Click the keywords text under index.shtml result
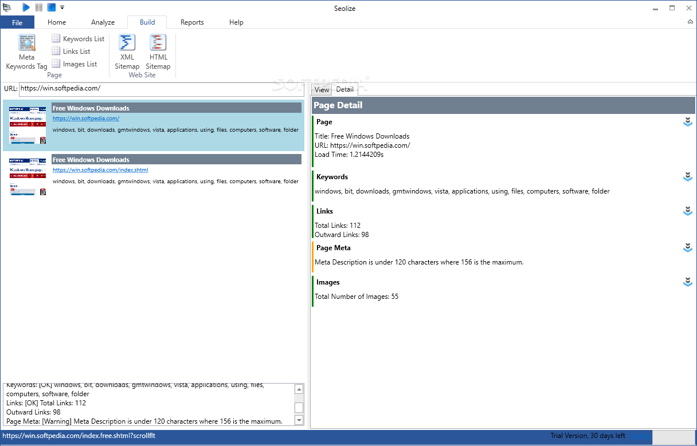The width and height of the screenshot is (697, 446). pos(175,181)
